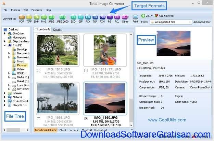Expand the Documents tree node

coord(9,53)
